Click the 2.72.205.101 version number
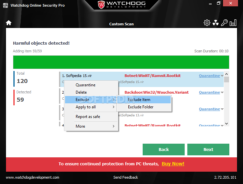Screen dimensions: 243x184 point(225,177)
